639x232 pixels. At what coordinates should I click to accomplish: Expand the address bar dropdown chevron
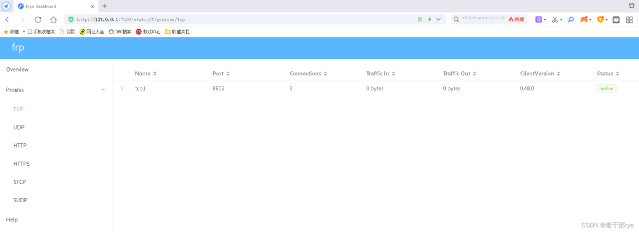coord(438,19)
